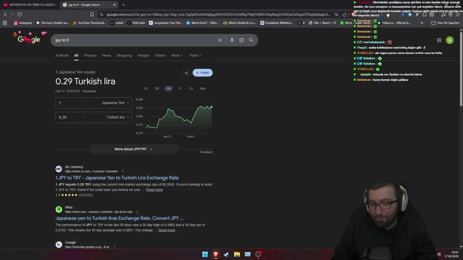
Task: Close the jpy to tl tab
Action: tap(115, 5)
